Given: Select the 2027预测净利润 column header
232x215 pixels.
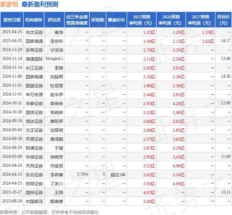Looking at the screenshot, I should pyautogui.click(x=200, y=20).
